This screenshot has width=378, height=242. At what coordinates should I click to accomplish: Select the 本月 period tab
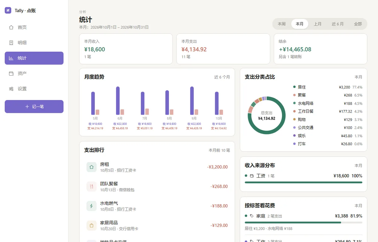pos(300,24)
